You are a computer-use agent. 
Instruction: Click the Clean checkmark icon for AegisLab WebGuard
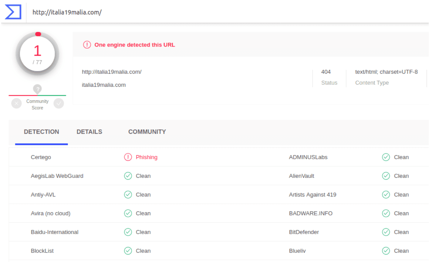pyautogui.click(x=128, y=176)
